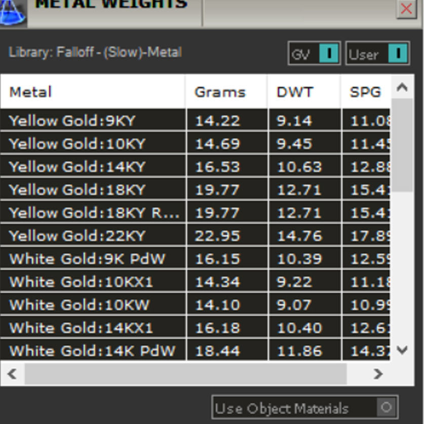Click the 9.07 DWT value
The height and width of the screenshot is (424, 424).
pos(294,305)
